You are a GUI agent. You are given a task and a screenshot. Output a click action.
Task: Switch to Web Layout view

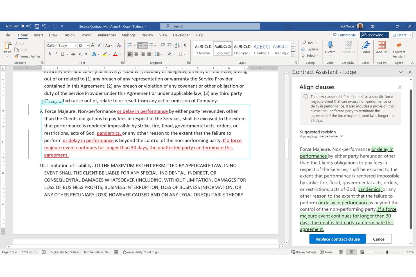[x=362, y=252]
